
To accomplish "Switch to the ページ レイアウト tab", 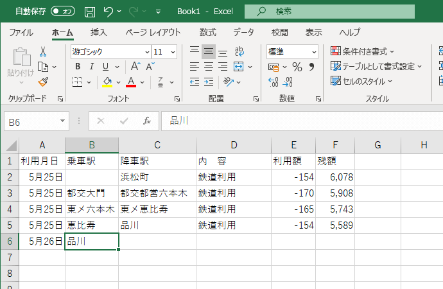I will coord(153,33).
